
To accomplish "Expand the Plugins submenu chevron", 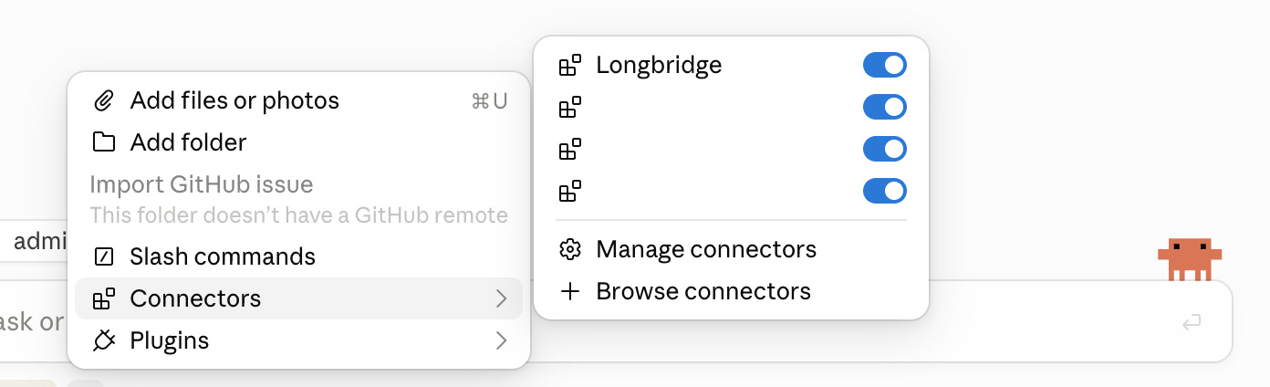I will 501,340.
